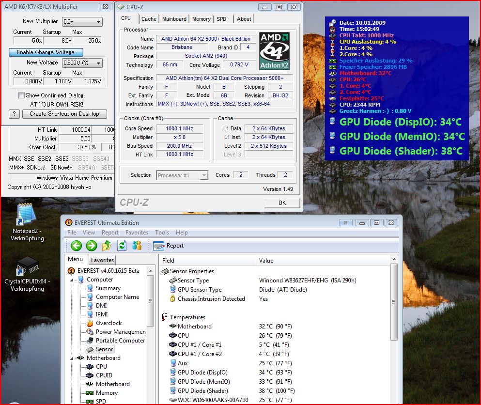Image resolution: width=481 pixels, height=405 pixels.
Task: Open Notepad2 desktop shortcut
Action: coord(27,222)
